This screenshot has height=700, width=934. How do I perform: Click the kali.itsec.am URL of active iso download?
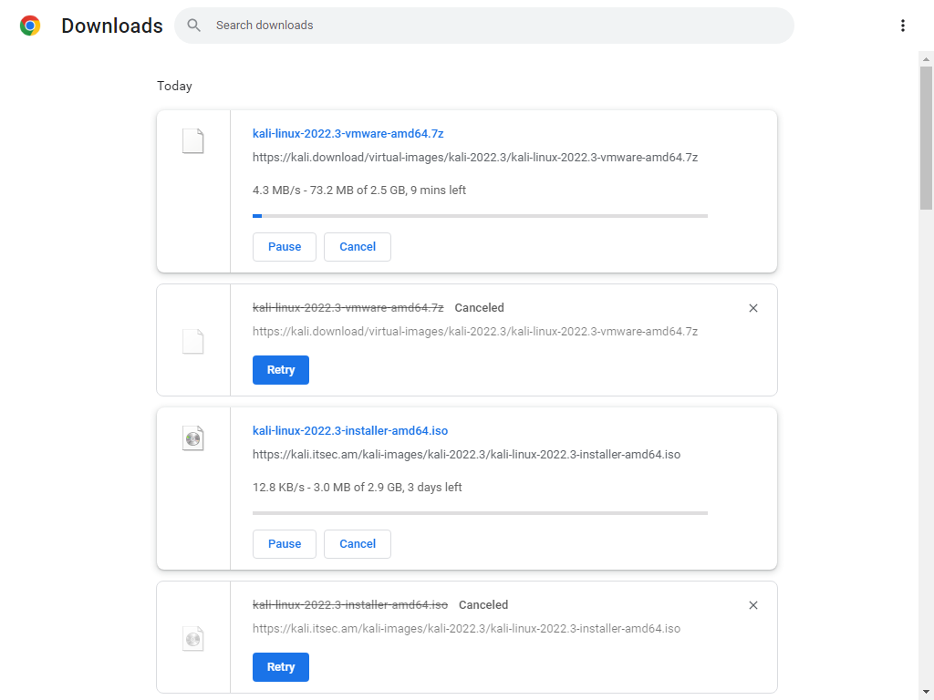pyautogui.click(x=466, y=454)
